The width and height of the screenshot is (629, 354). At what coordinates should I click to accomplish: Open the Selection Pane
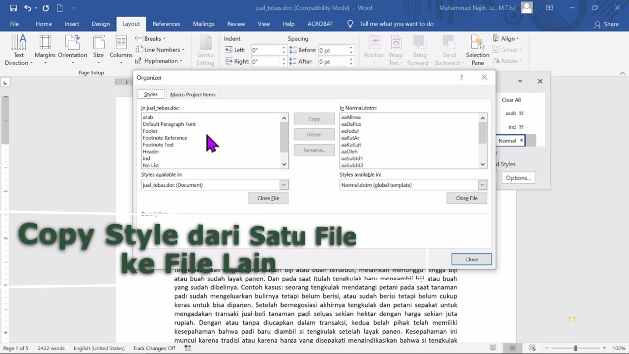(478, 50)
